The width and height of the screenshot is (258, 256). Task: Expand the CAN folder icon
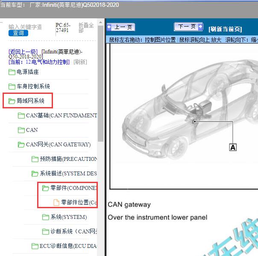tap(21, 130)
